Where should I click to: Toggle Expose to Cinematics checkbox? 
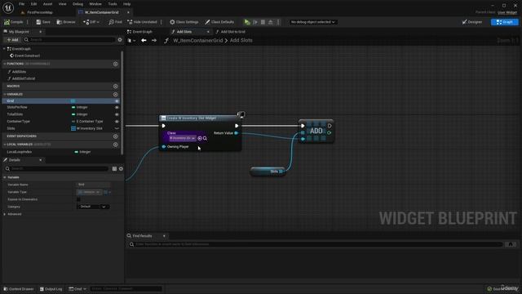[x=78, y=199]
